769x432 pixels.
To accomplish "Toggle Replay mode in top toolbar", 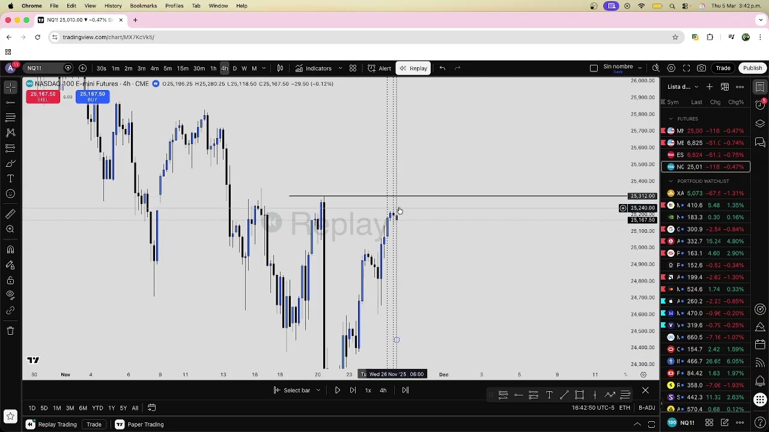I will click(x=413, y=68).
